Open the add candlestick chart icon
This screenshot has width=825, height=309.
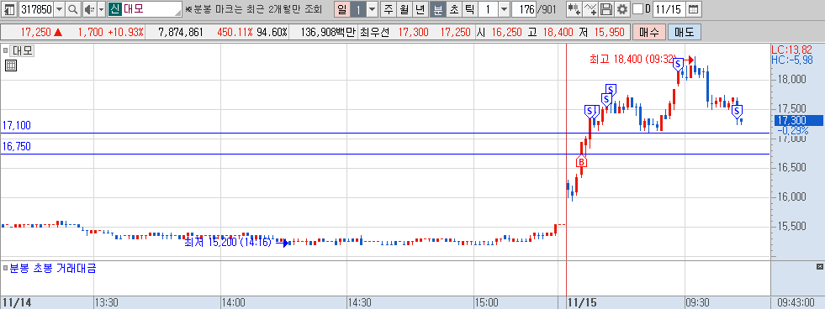[x=574, y=9]
